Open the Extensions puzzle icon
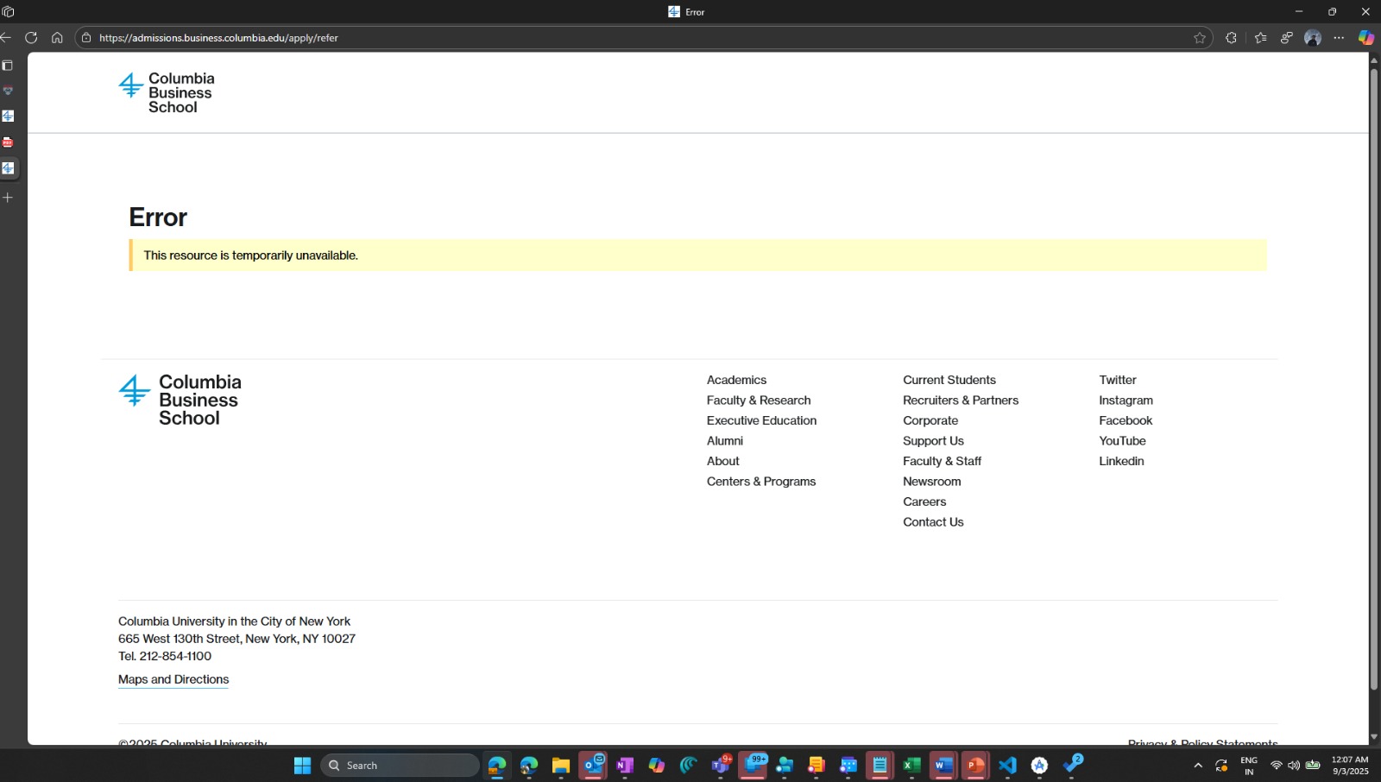Viewport: 1381px width, 782px height. click(1231, 38)
